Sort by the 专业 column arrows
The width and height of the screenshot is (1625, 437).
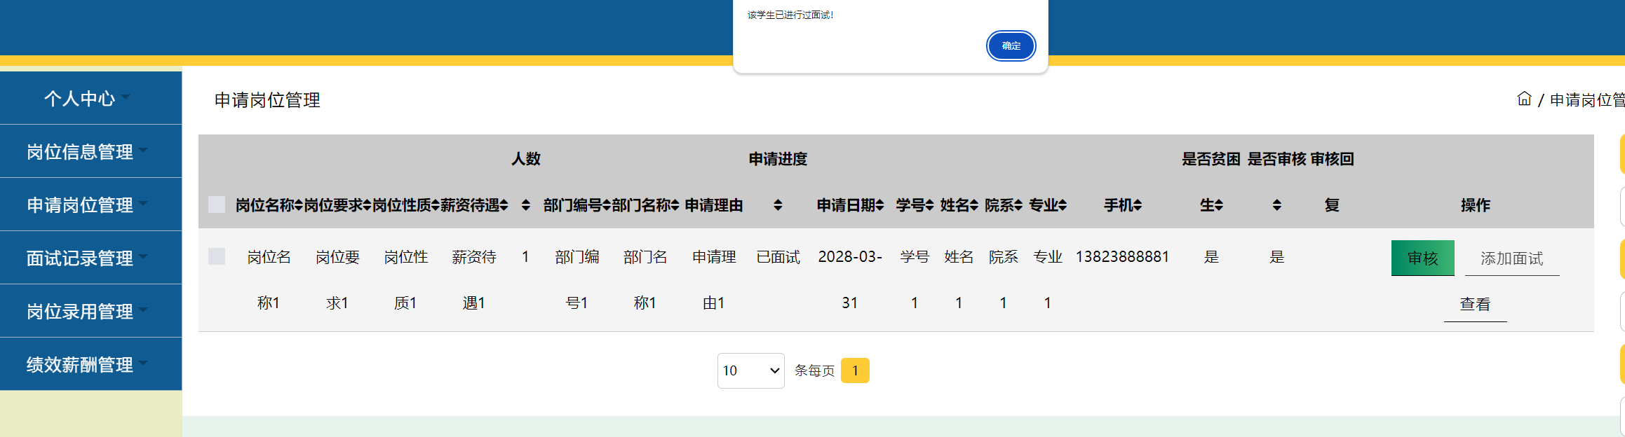(x=1063, y=205)
